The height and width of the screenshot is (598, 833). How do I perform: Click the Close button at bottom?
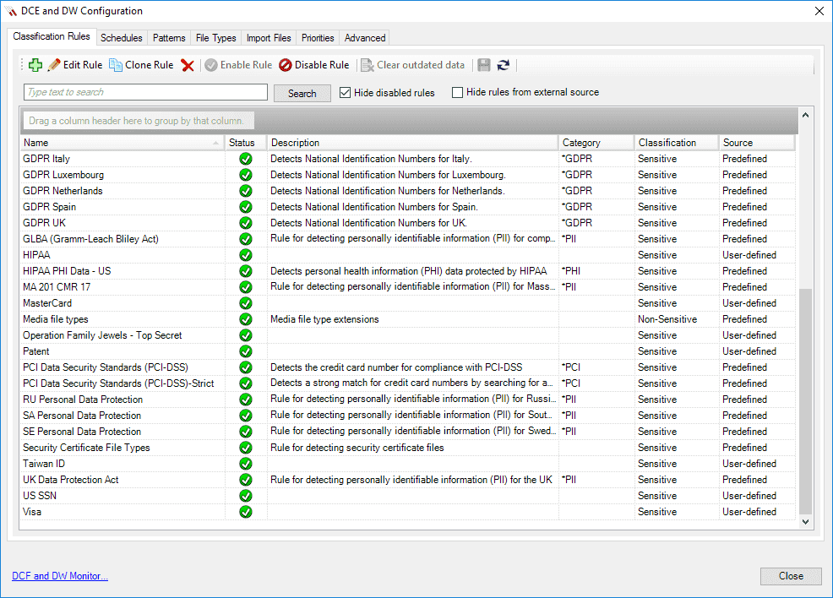(791, 576)
